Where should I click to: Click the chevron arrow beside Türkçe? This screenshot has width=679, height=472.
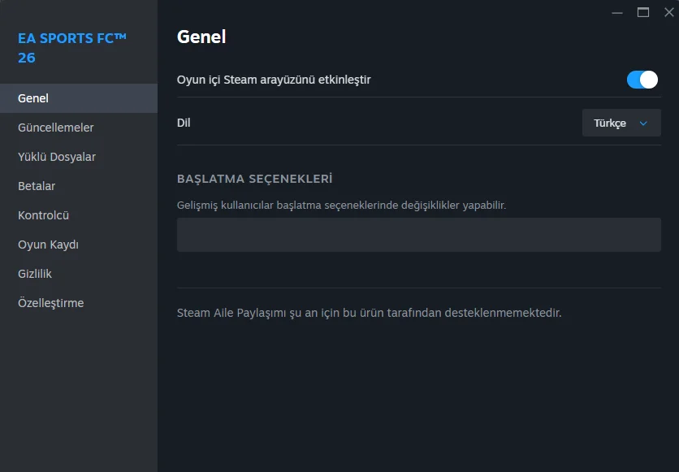pos(643,123)
